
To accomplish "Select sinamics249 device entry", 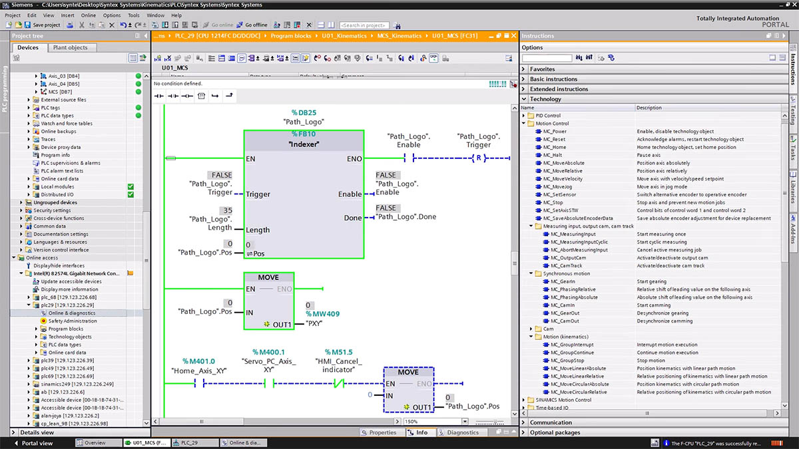I will (77, 384).
